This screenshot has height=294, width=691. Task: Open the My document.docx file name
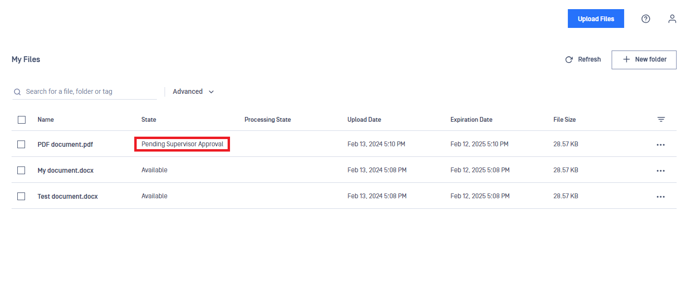(65, 170)
